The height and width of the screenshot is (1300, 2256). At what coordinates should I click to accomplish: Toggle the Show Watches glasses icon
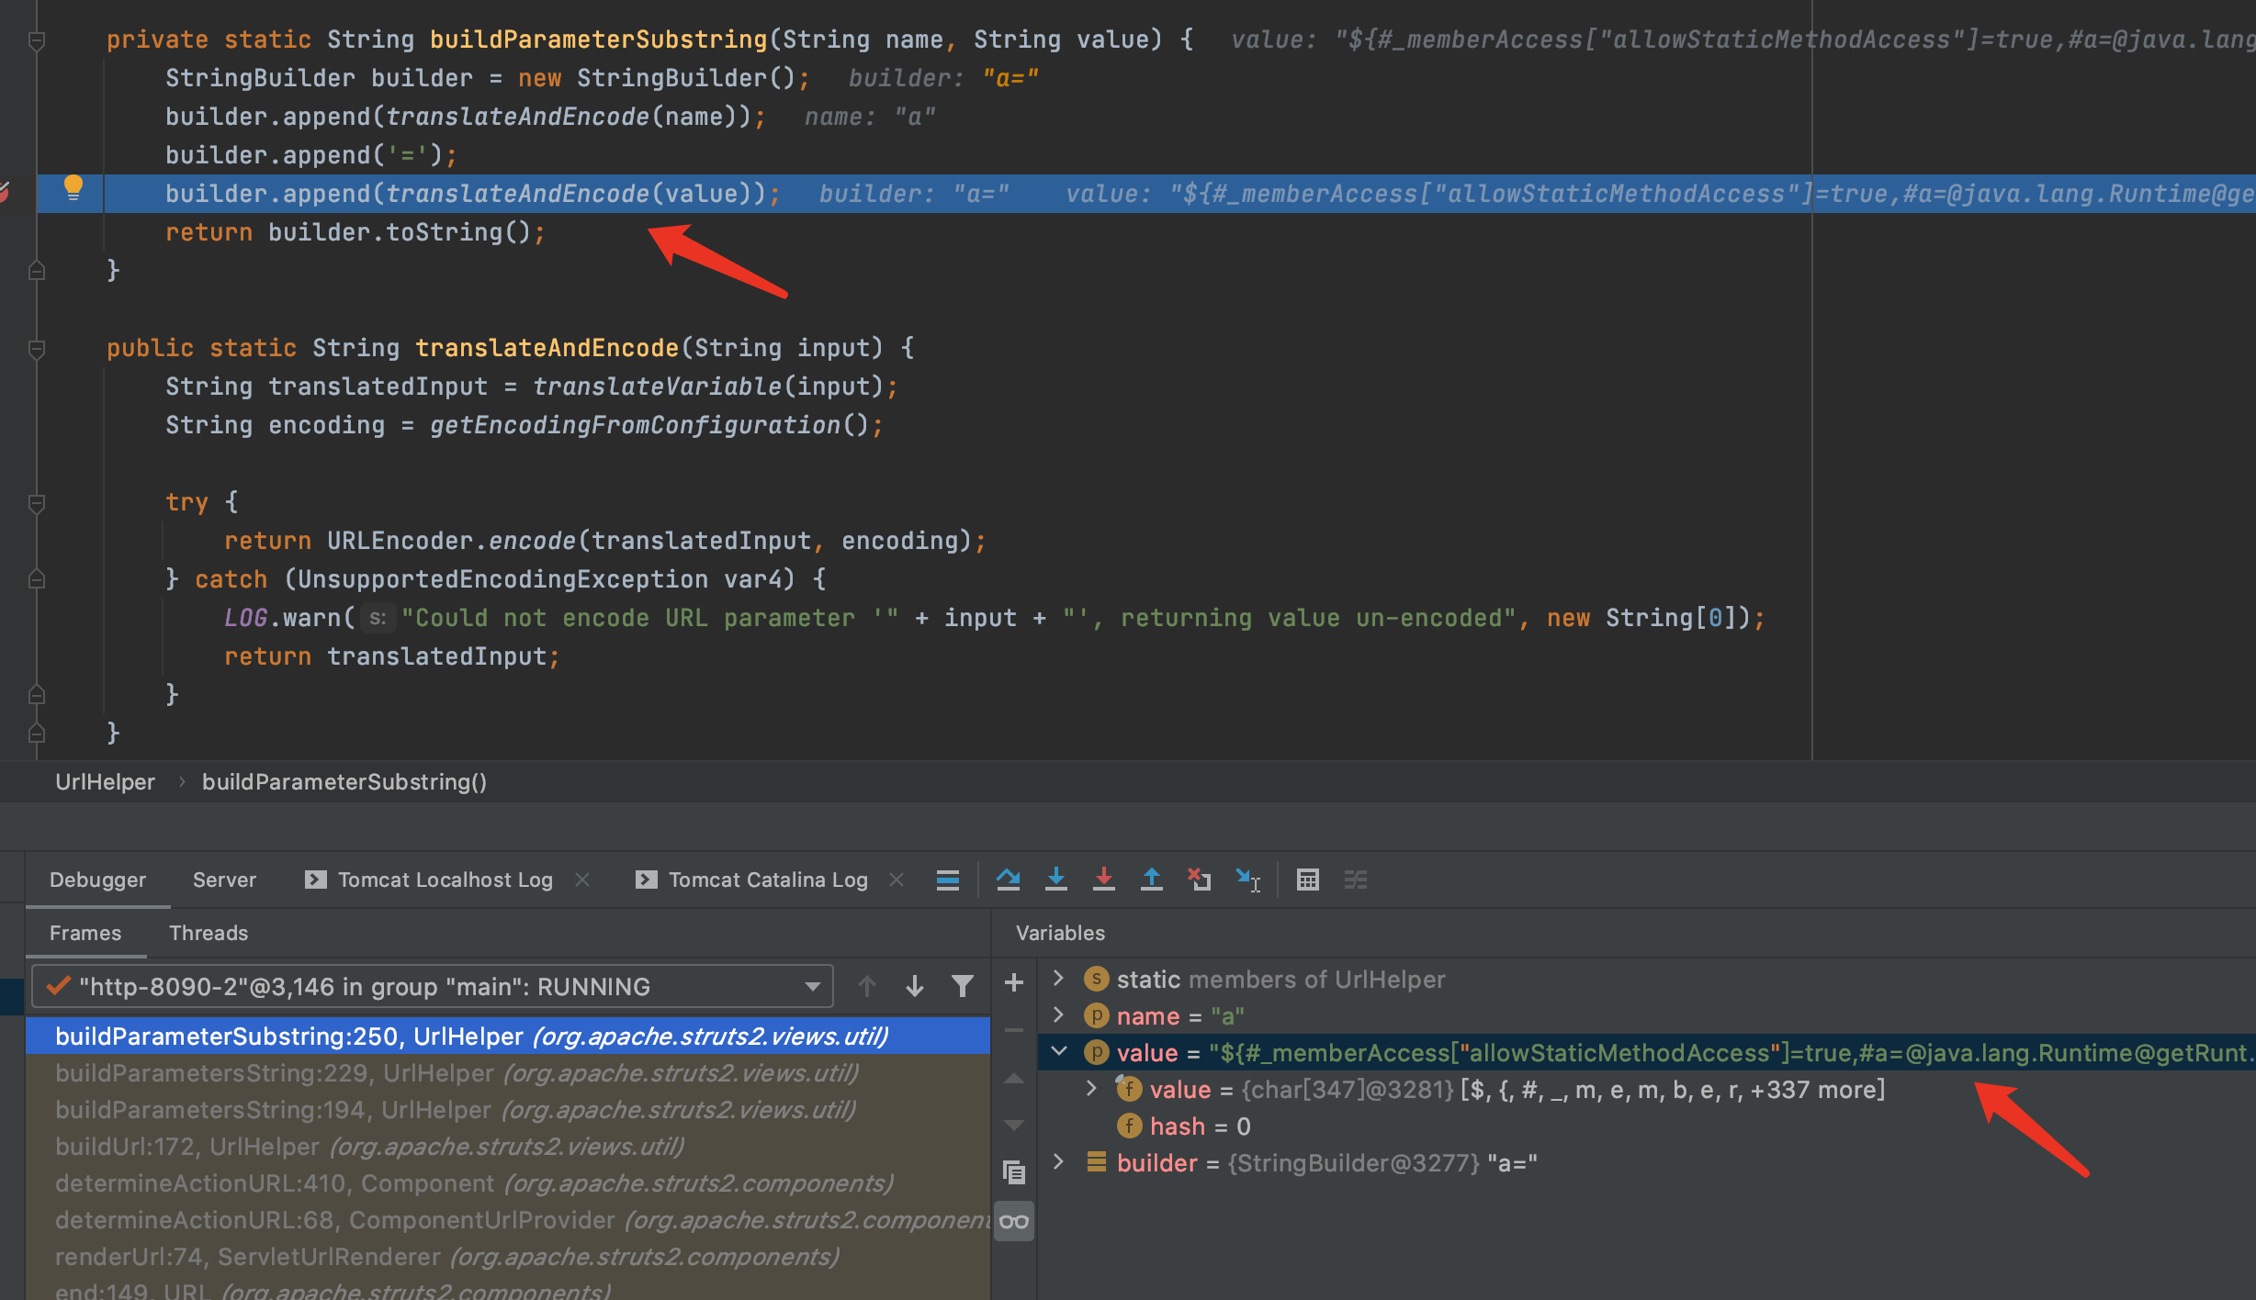1014,1221
